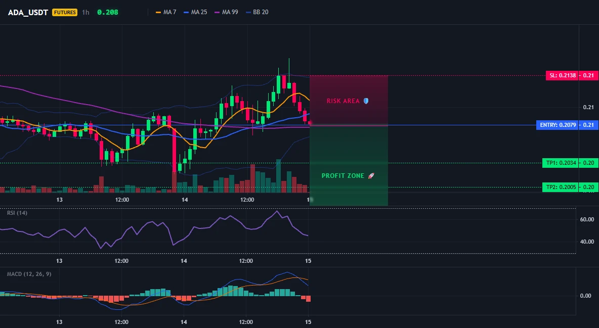Image resolution: width=599 pixels, height=328 pixels.
Task: Toggle the BB 20 legend entry
Action: coord(257,12)
